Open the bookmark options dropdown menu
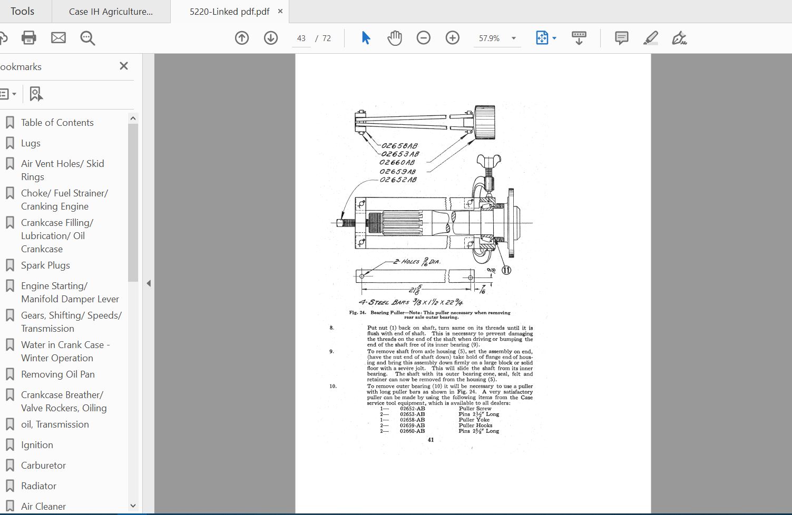 pyautogui.click(x=8, y=93)
